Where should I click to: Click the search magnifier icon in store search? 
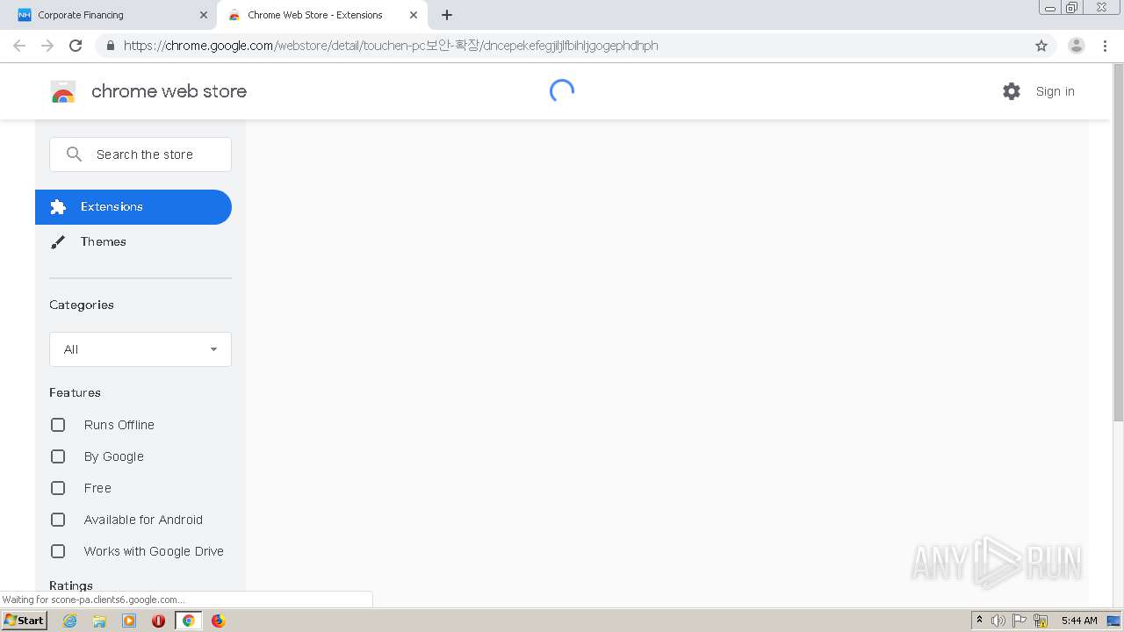(75, 154)
